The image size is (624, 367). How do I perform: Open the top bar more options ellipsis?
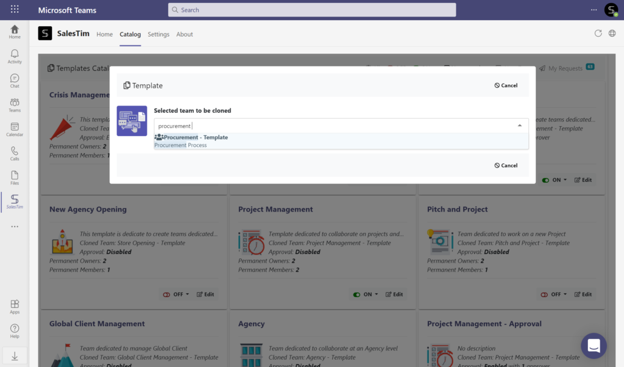[x=594, y=10]
